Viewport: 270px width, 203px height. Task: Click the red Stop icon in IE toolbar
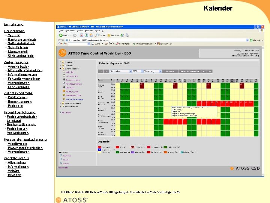[82, 35]
